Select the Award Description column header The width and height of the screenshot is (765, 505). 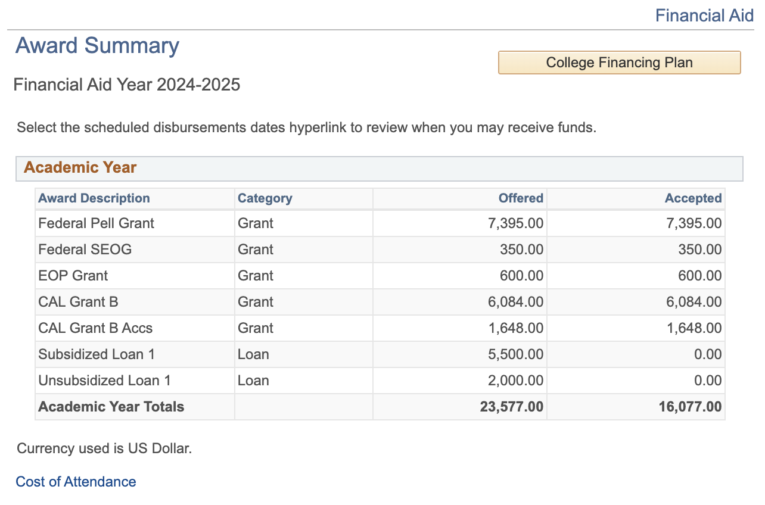(x=94, y=198)
